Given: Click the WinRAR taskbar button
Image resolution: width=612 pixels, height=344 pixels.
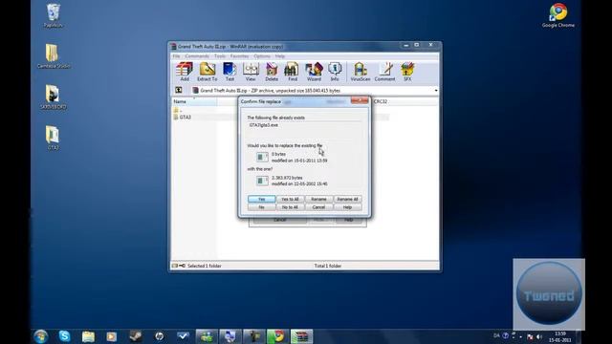Looking at the screenshot, I should 301,336.
